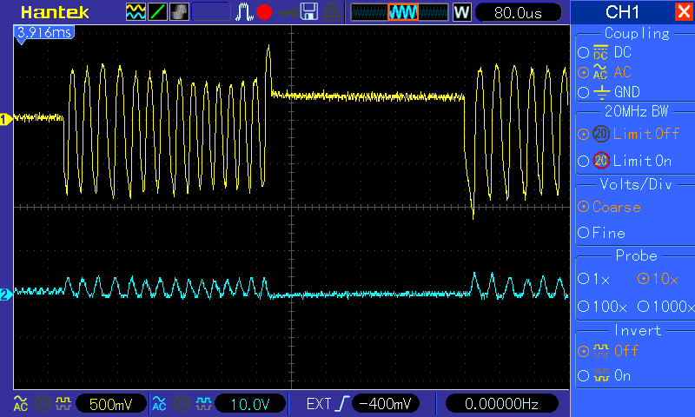The height and width of the screenshot is (417, 695).
Task: Click the yellow channel 1 ground marker
Action: (x=6, y=119)
